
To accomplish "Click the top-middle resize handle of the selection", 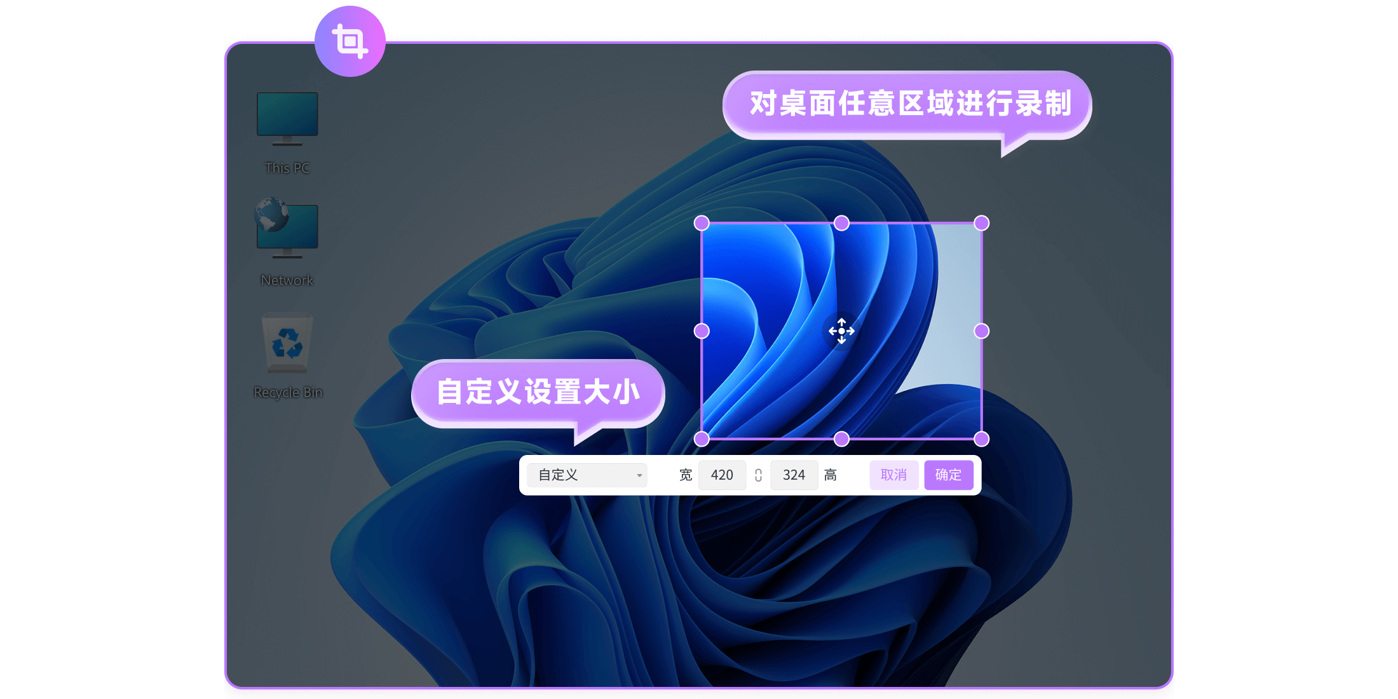I will tap(841, 223).
